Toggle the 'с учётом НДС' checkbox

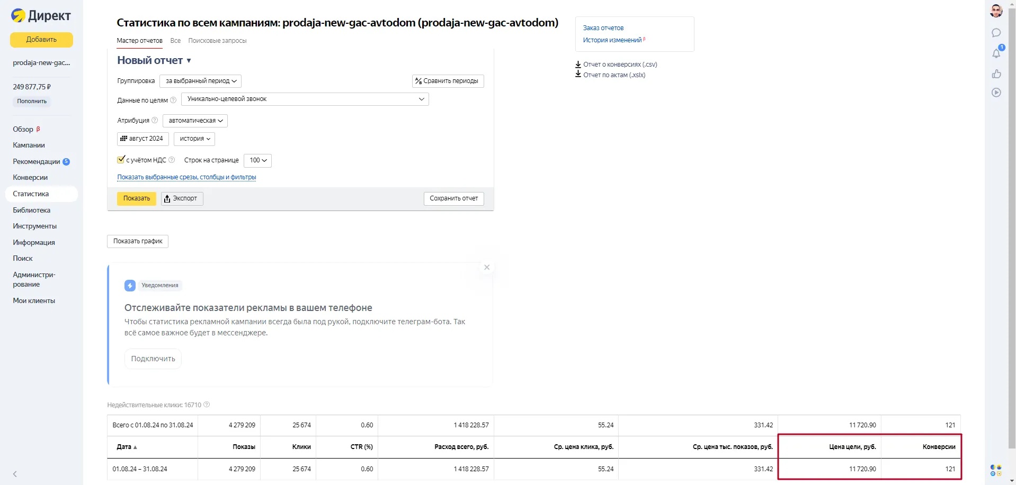tap(121, 160)
